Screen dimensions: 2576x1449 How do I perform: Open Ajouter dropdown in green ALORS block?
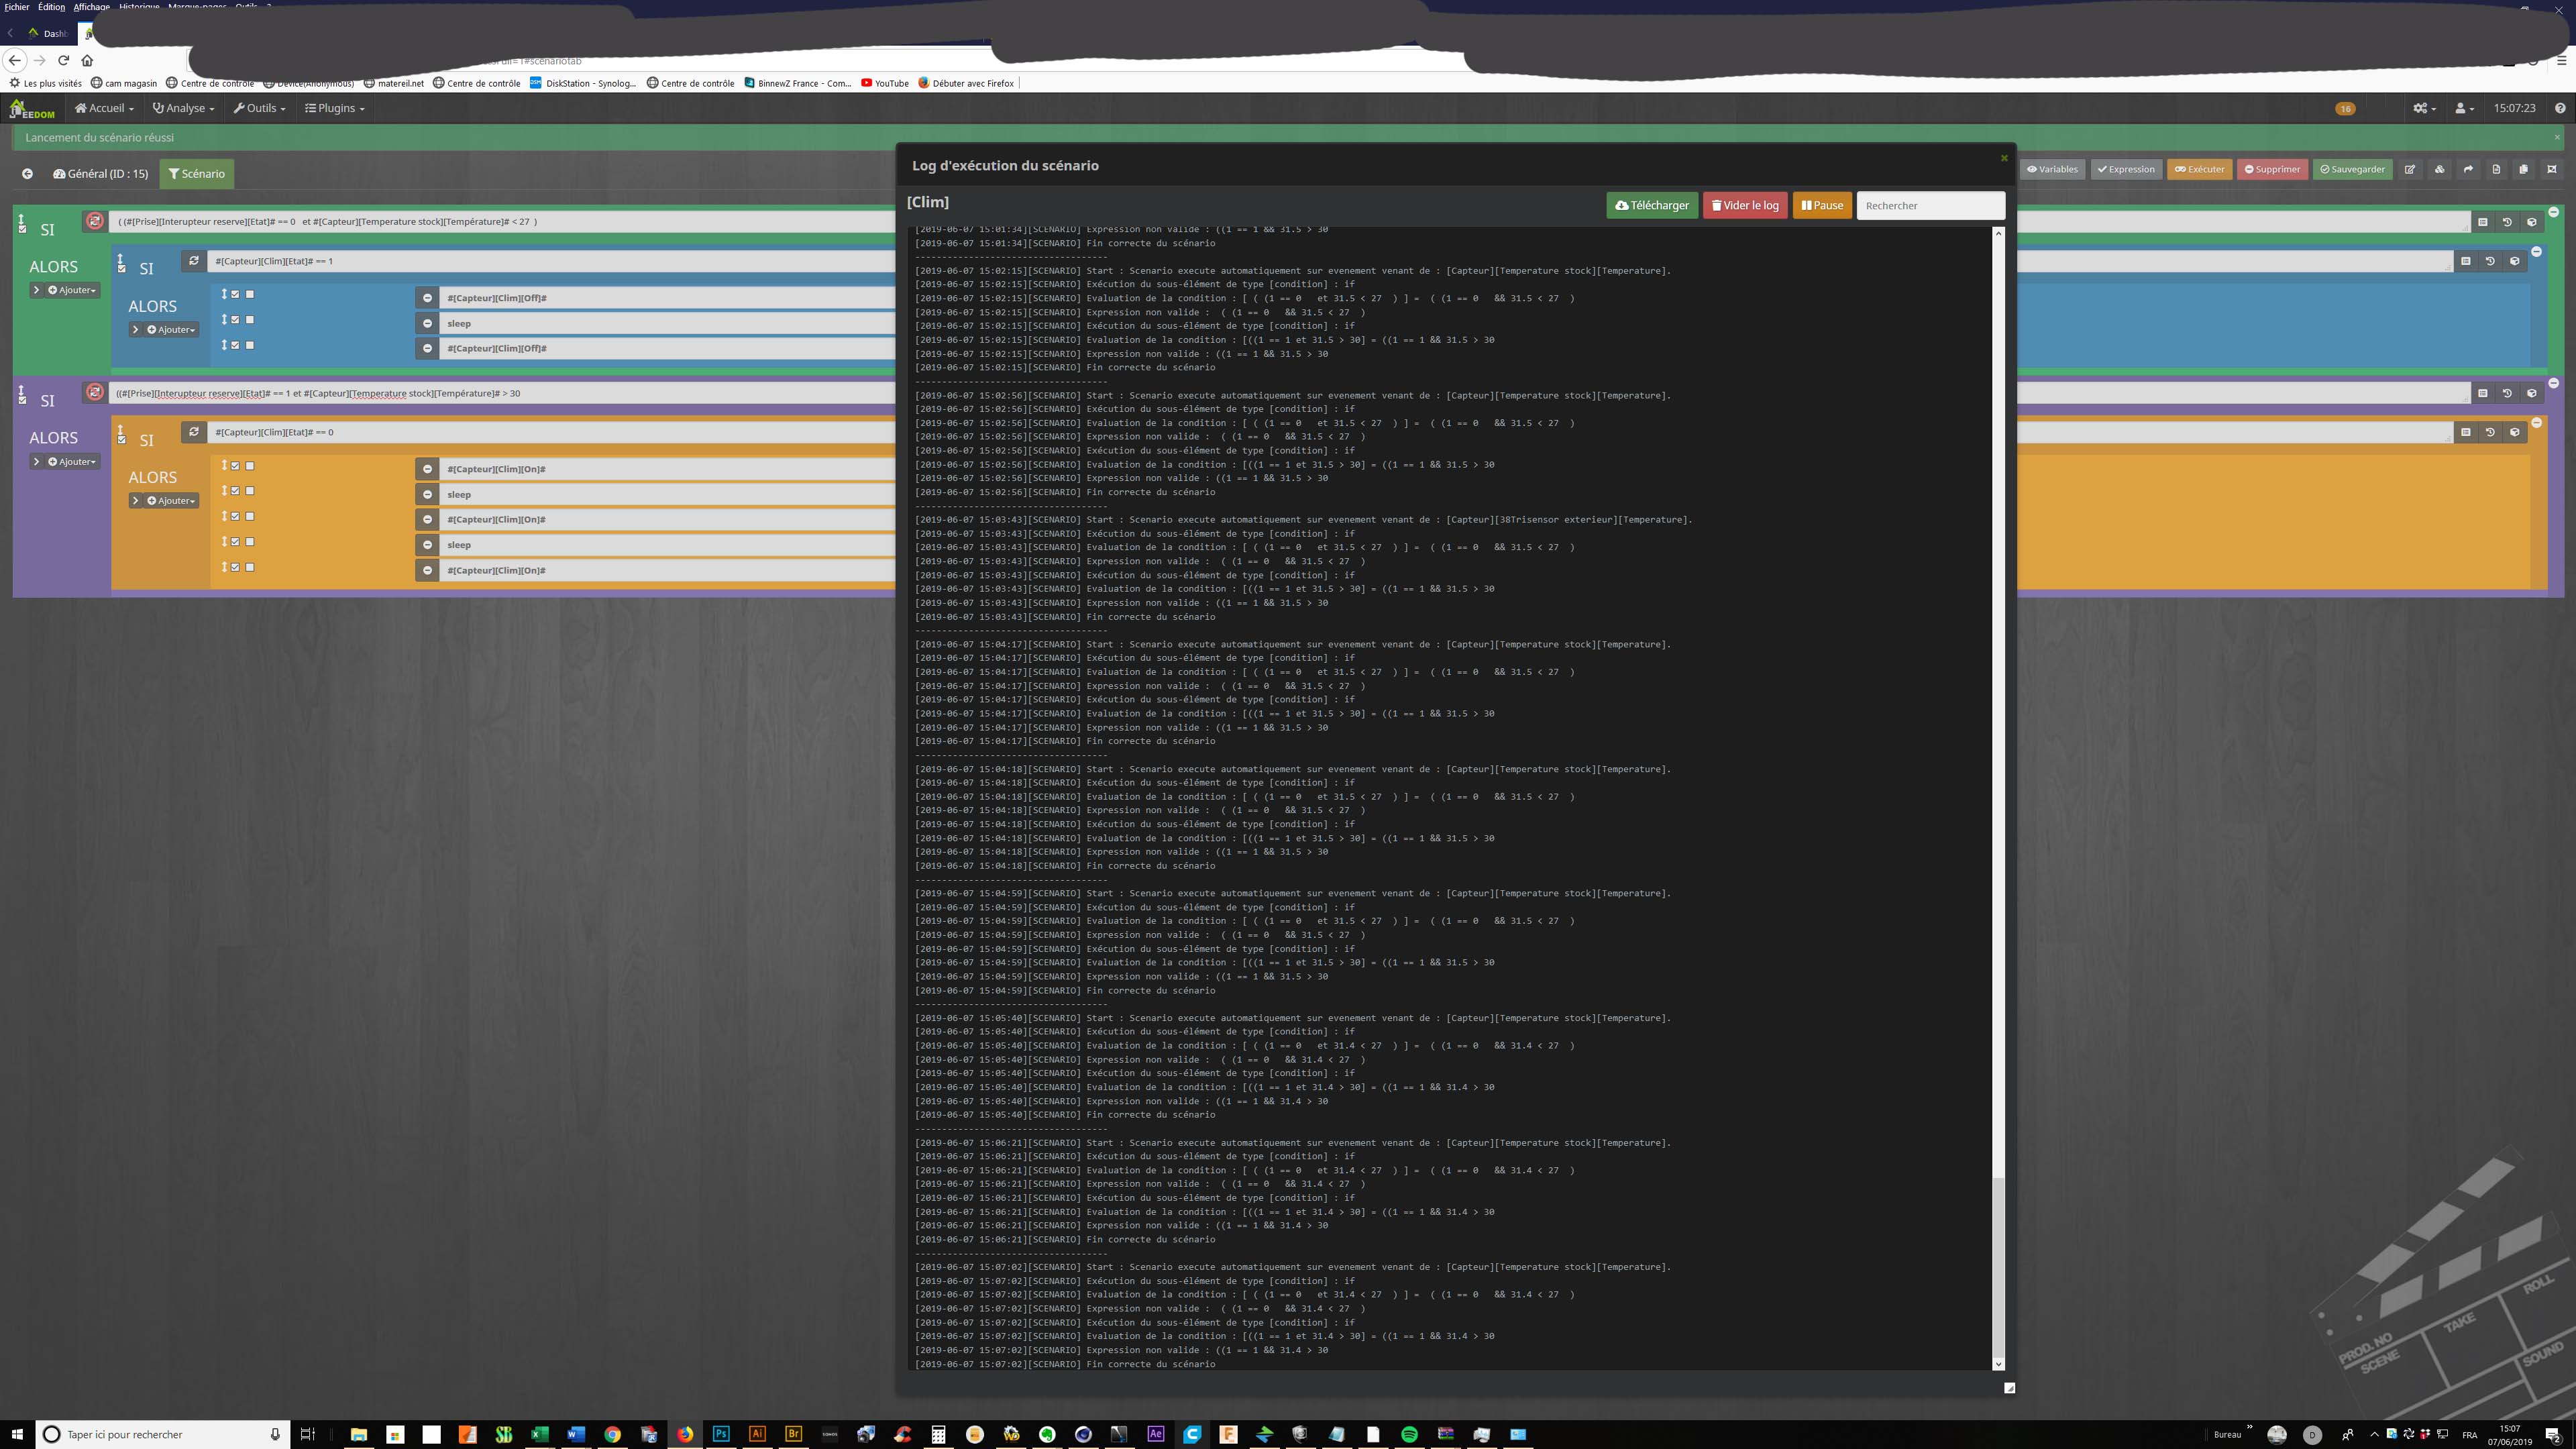[x=73, y=290]
